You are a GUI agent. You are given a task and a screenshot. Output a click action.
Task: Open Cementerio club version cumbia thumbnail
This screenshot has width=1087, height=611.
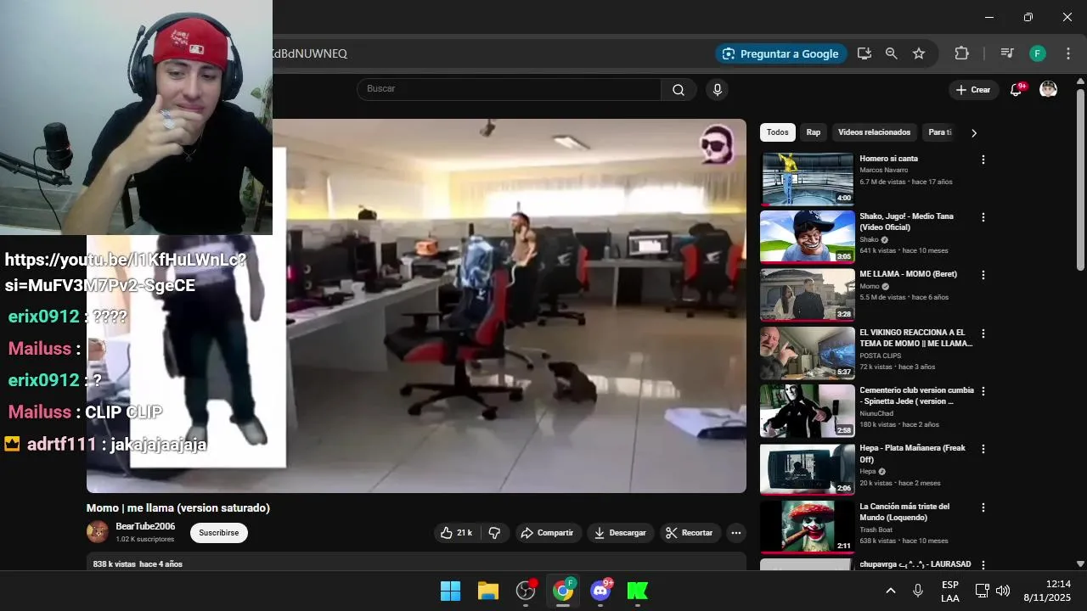tap(807, 411)
